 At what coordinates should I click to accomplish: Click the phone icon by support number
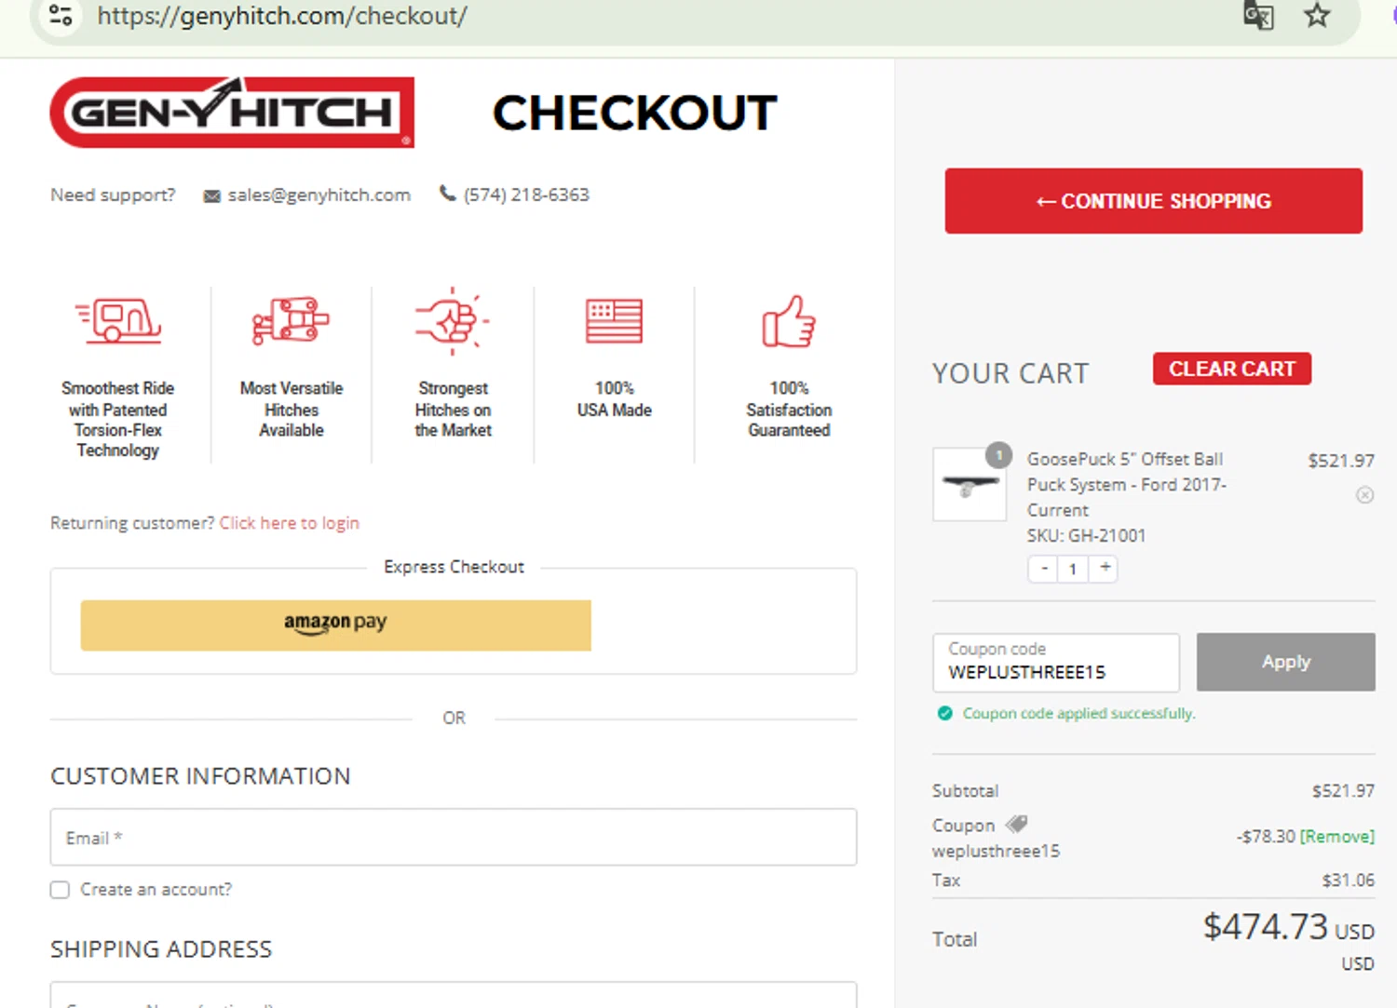tap(448, 194)
